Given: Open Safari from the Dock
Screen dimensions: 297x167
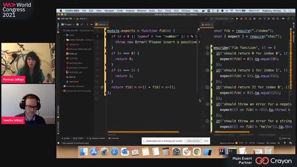Looking at the screenshot, I should 115,152.
